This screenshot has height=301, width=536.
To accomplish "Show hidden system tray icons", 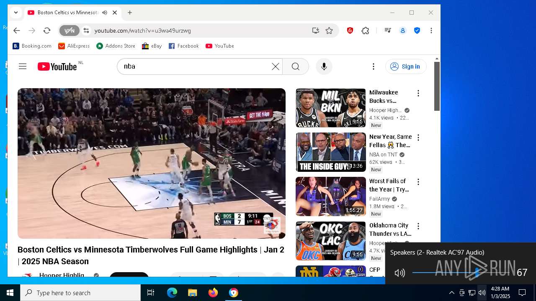I will pos(451,293).
